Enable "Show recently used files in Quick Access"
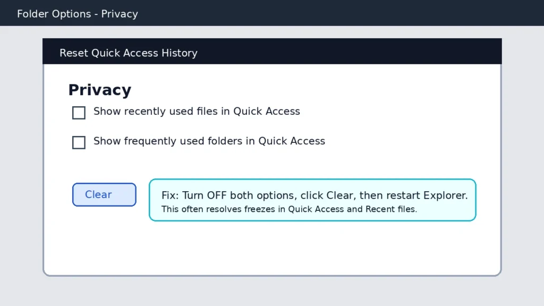544x306 pixels. 79,113
